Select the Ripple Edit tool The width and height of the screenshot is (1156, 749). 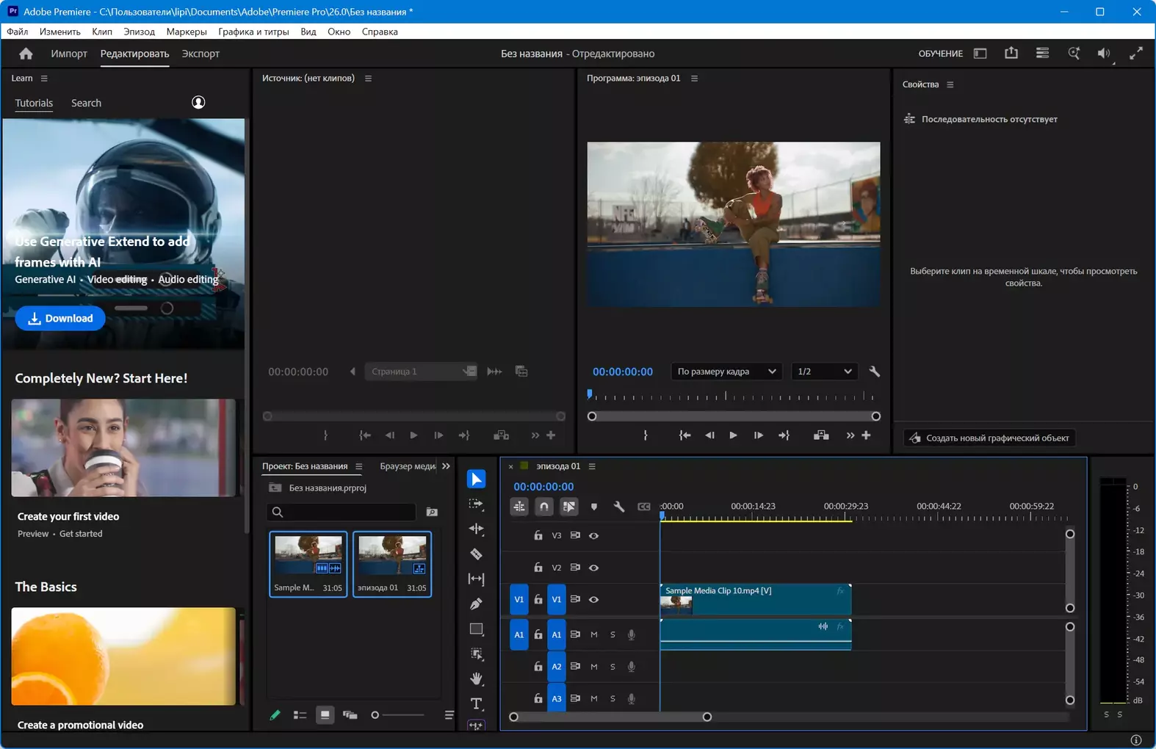tap(476, 529)
